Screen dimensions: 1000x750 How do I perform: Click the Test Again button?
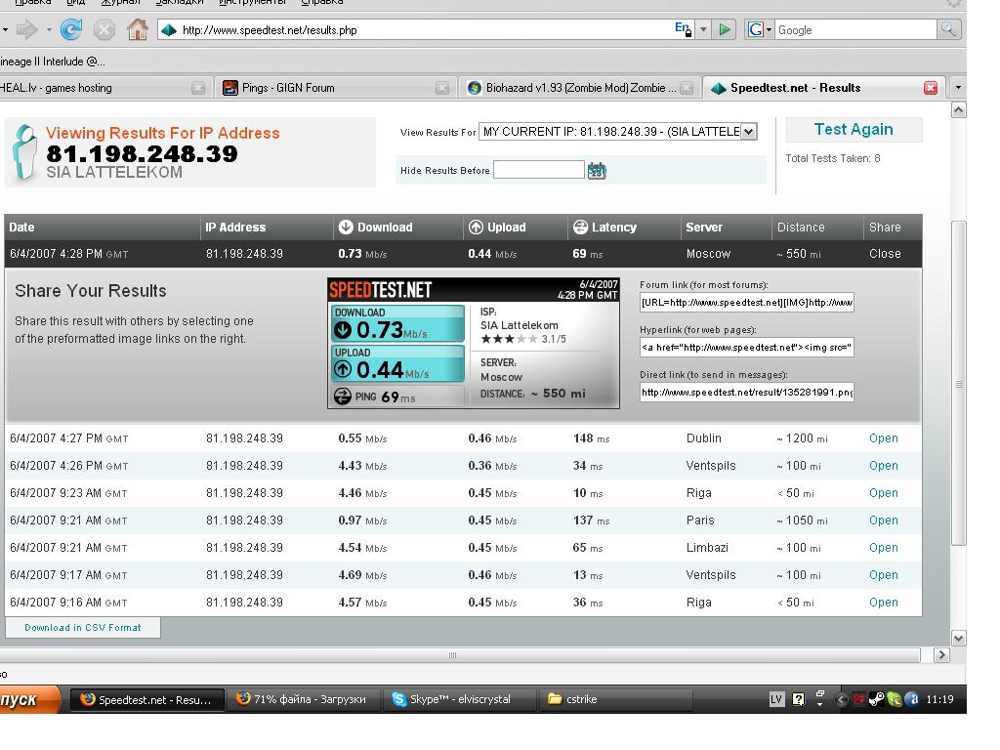tap(854, 130)
